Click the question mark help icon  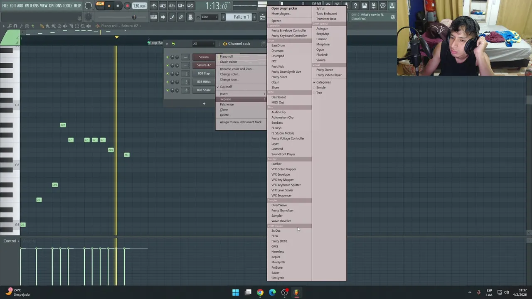[355, 6]
